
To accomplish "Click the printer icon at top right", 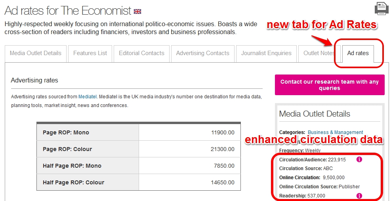I will point(381,9).
